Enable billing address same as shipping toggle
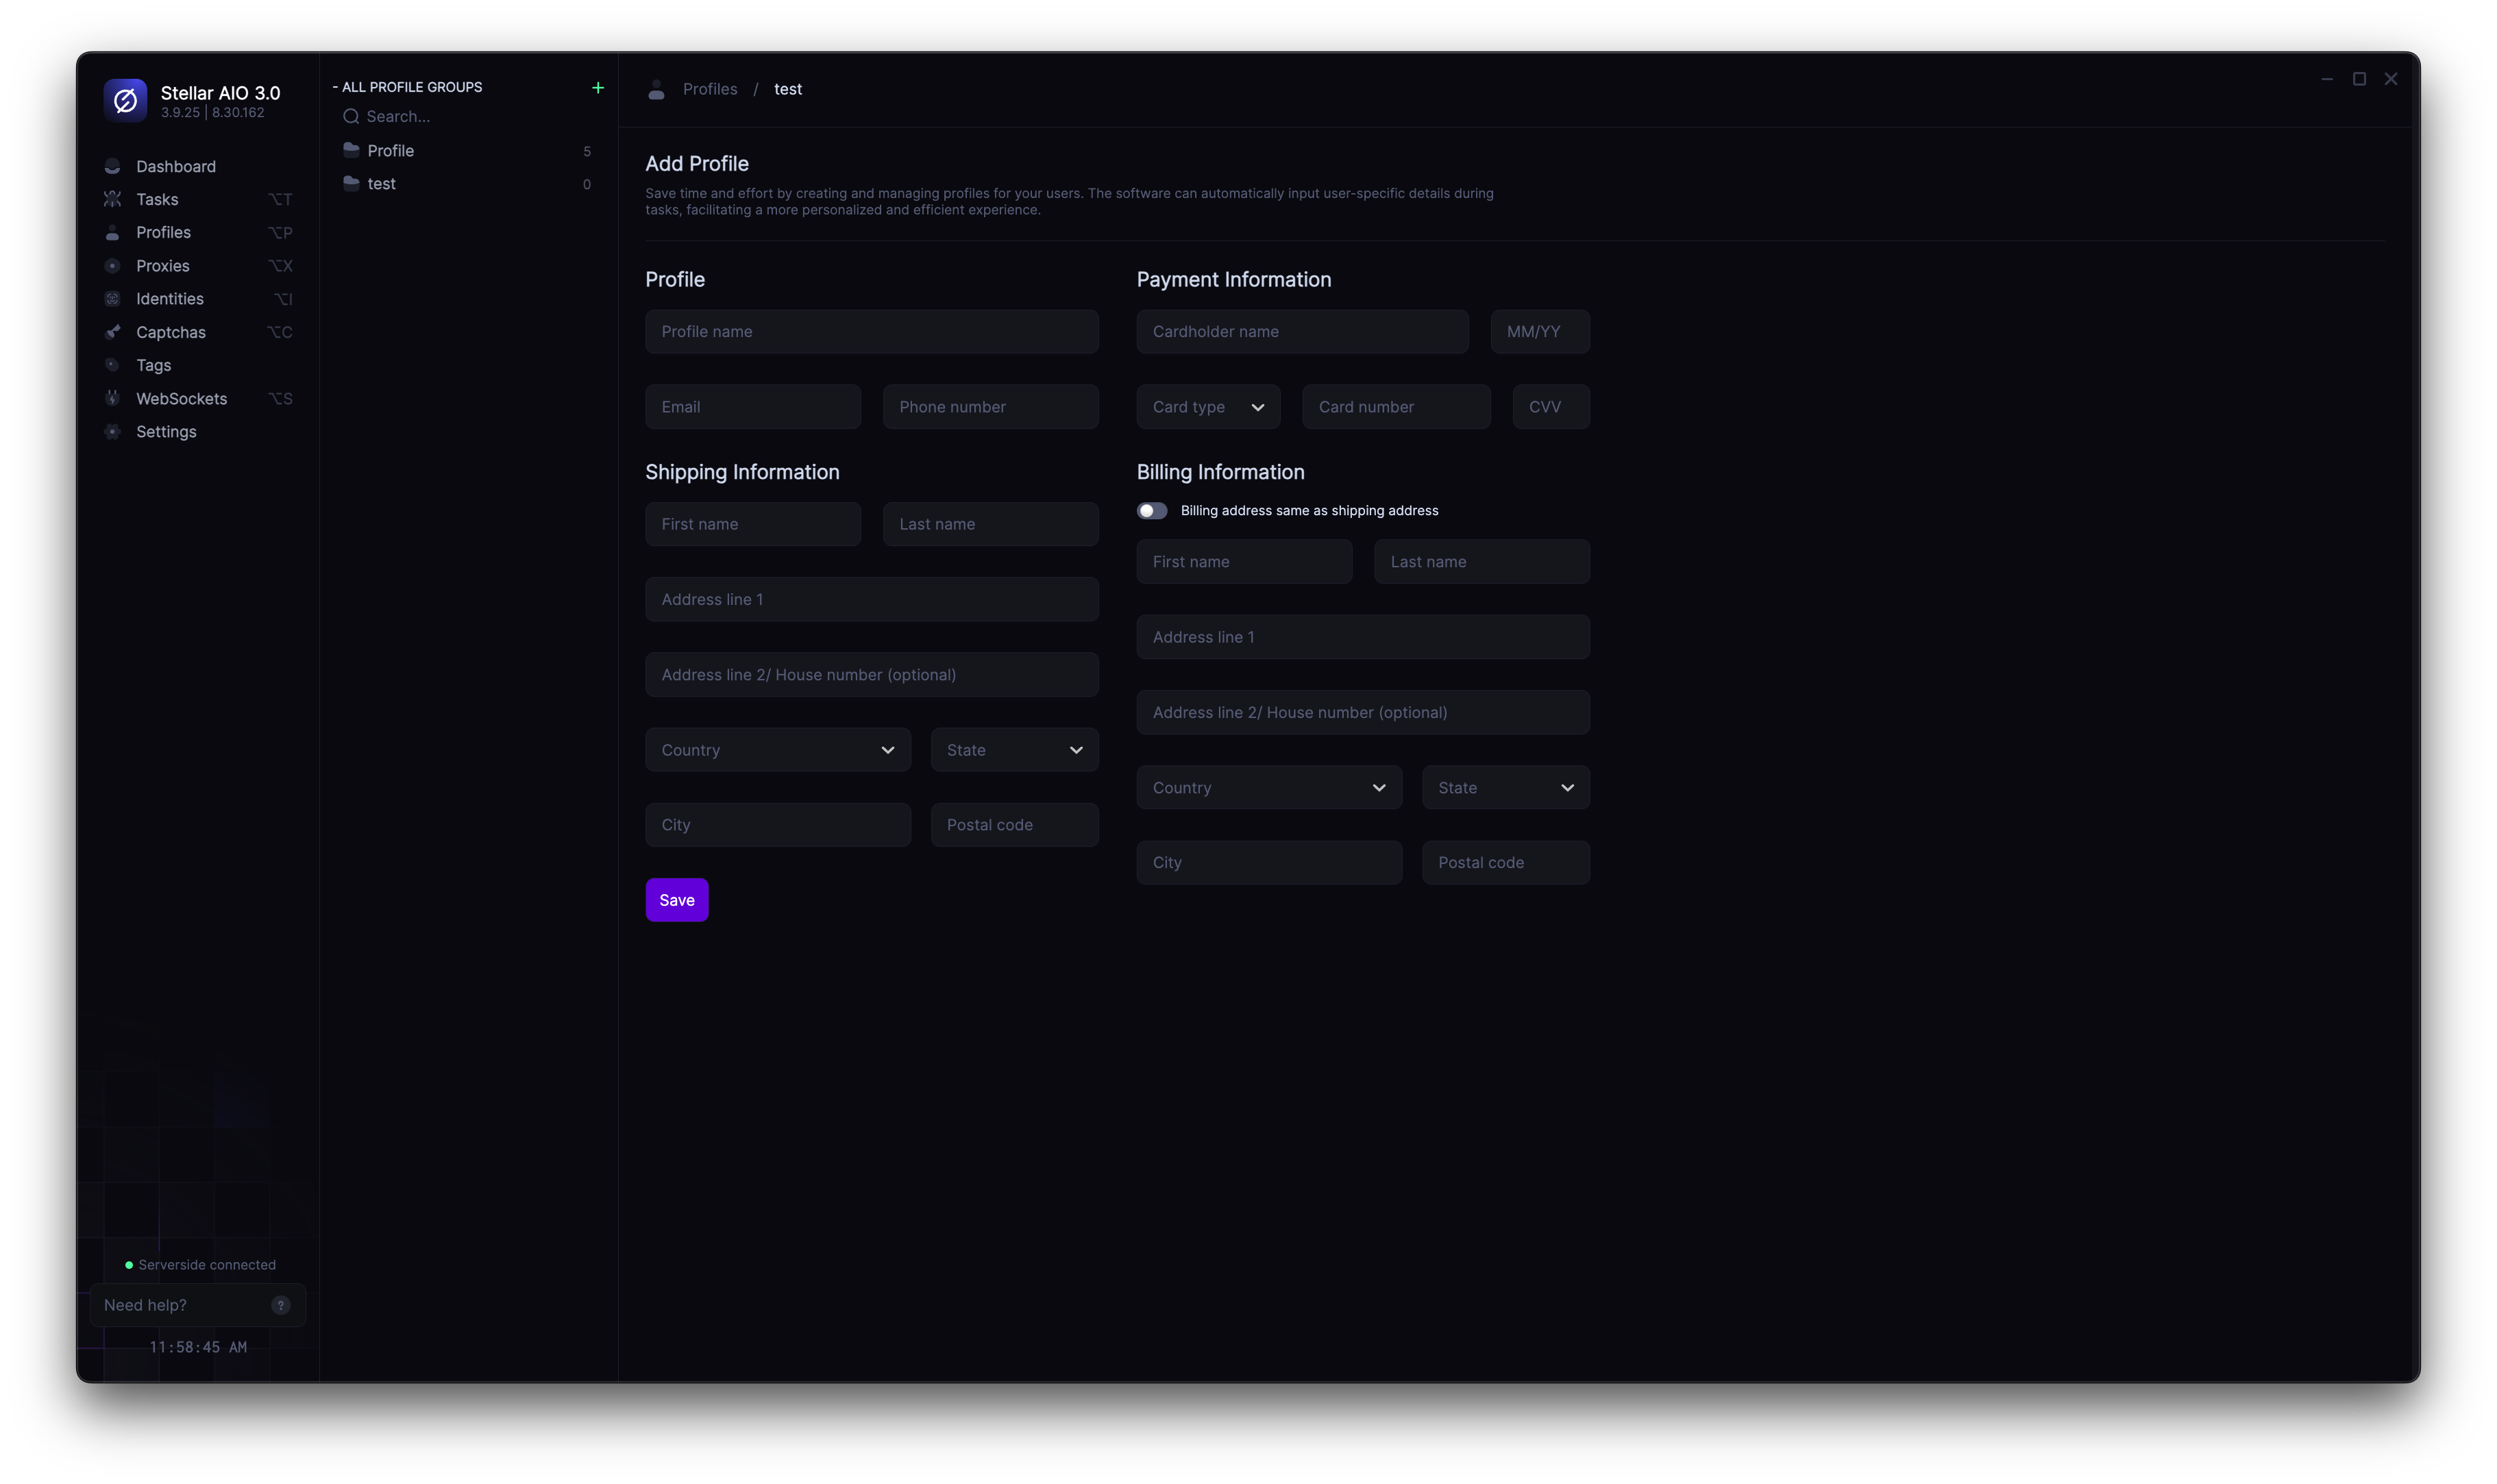This screenshot has height=1484, width=2497. point(1152,511)
